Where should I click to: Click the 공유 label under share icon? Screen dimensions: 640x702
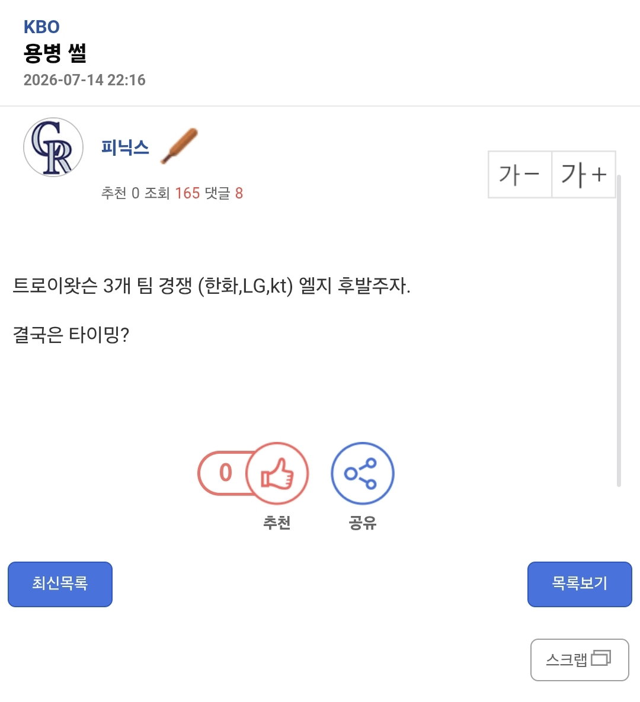pos(362,523)
